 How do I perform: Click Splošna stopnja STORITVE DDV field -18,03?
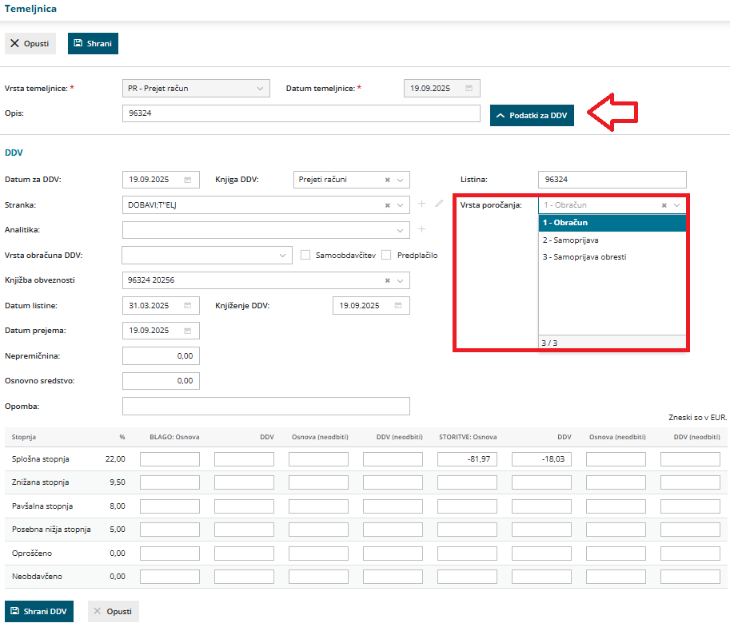coord(541,459)
